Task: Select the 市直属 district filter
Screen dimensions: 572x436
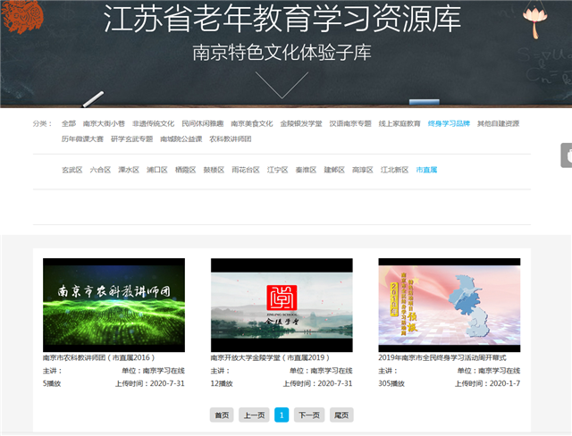Action: point(426,170)
